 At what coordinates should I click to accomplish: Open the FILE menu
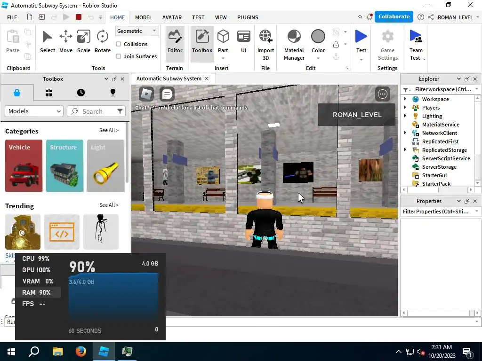coord(12,17)
